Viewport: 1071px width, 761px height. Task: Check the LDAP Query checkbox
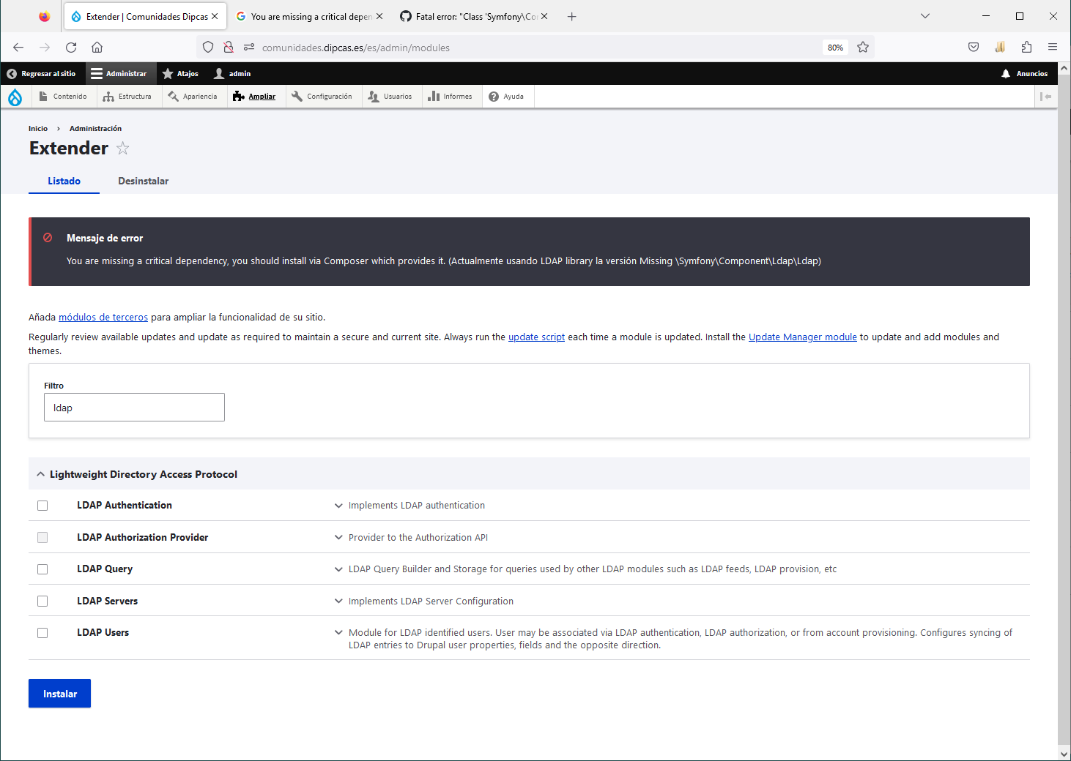(x=42, y=569)
